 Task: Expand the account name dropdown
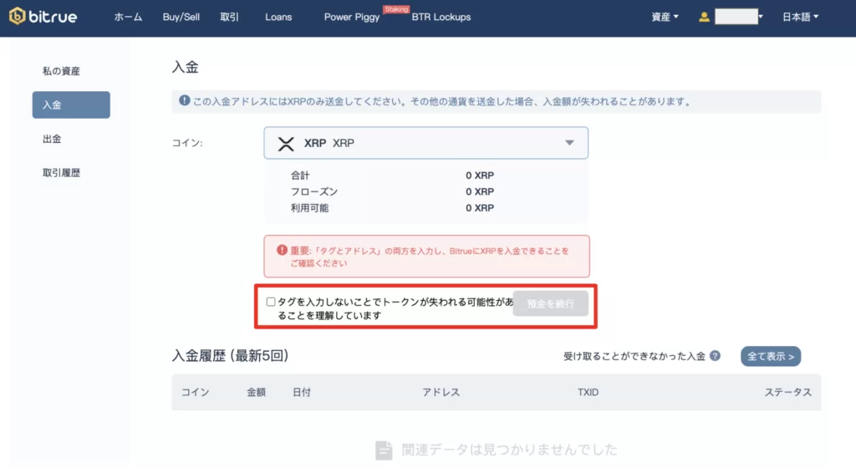pyautogui.click(x=761, y=17)
